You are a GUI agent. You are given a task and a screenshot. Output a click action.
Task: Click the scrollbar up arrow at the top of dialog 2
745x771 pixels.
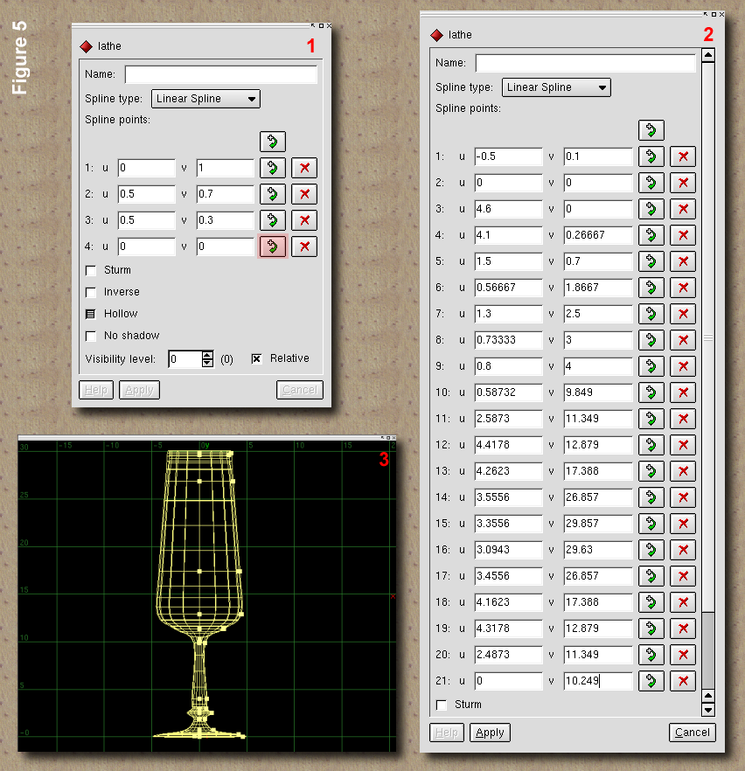pos(708,55)
